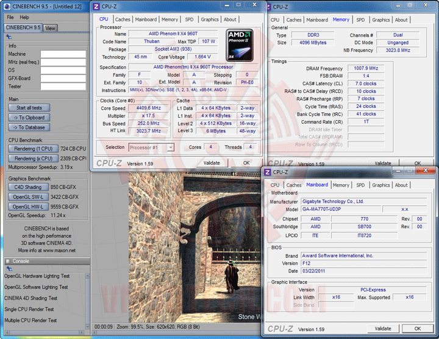
Task: Click the pin icon inside the Console panel
Action: 8,268
